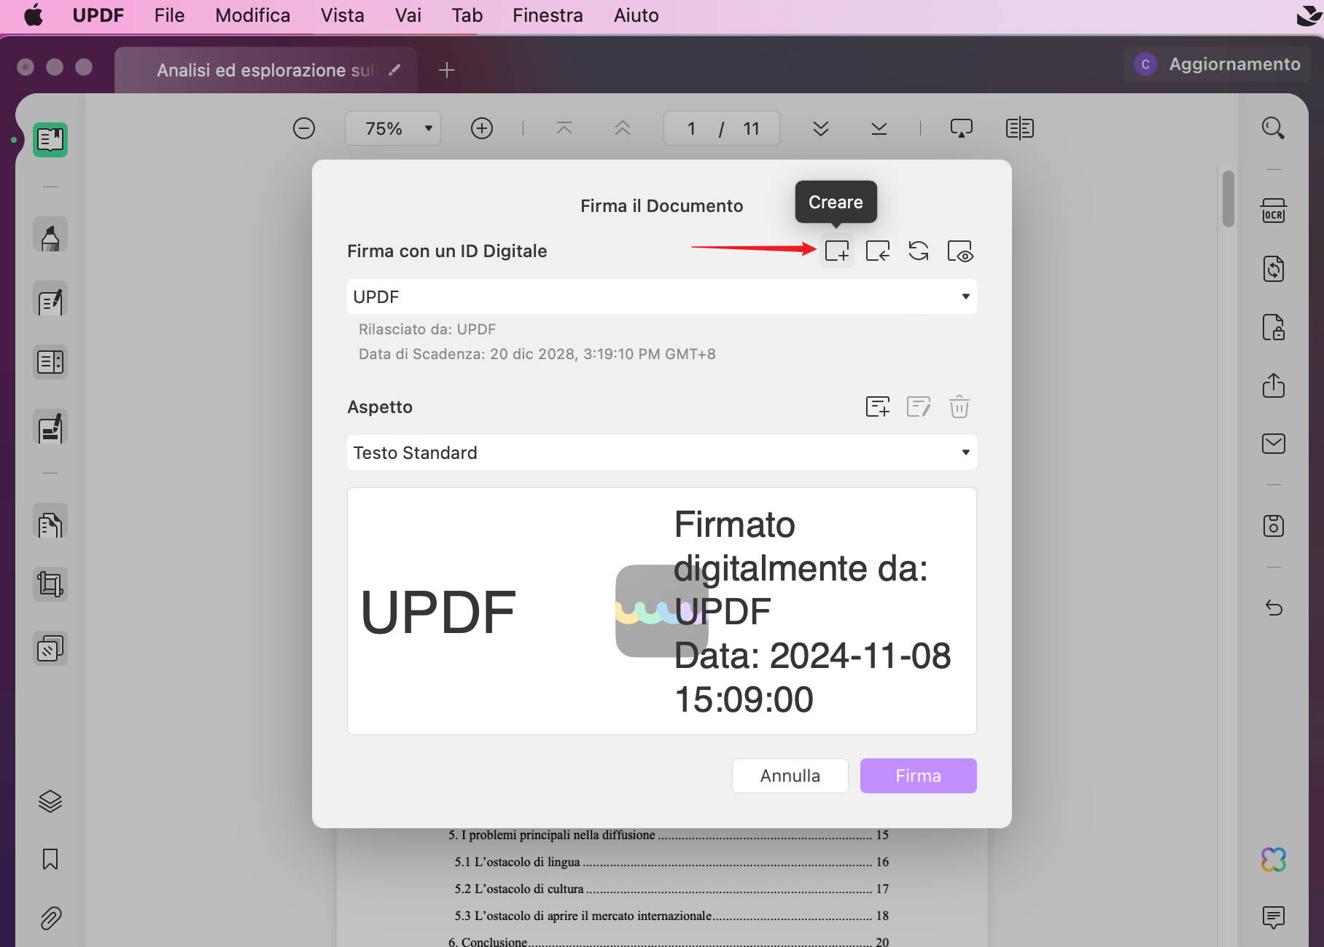Open the share document tool
Viewport: 1324px width, 947px height.
pyautogui.click(x=1274, y=385)
